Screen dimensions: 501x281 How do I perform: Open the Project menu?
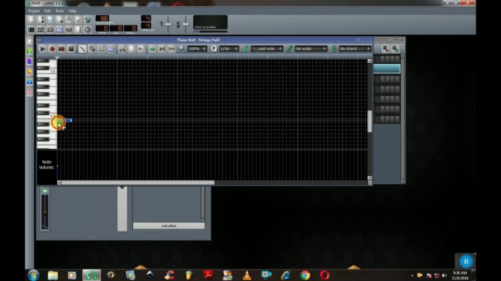click(34, 11)
